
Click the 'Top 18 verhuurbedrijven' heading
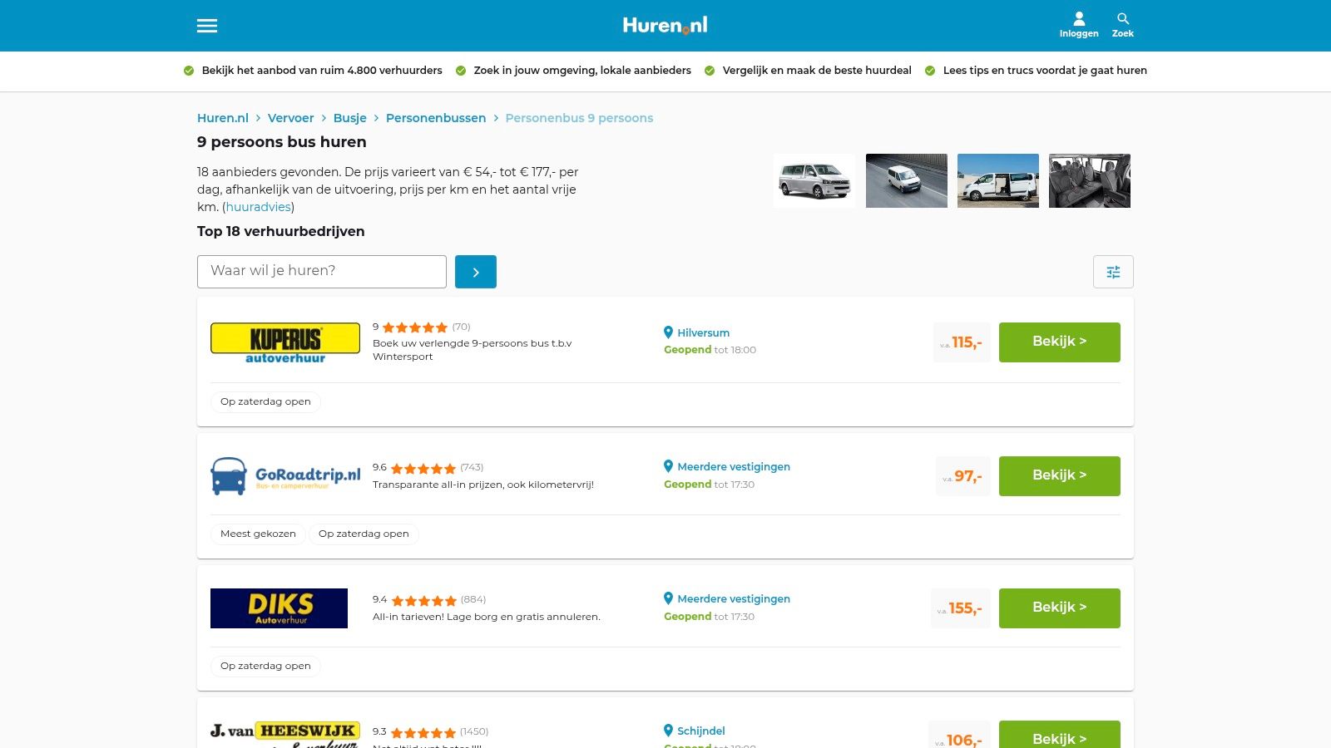(281, 232)
